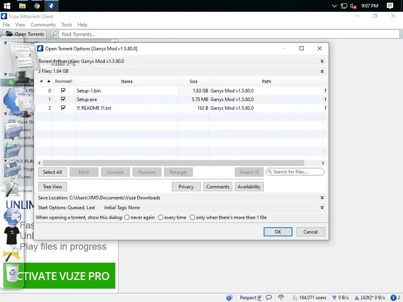The height and width of the screenshot is (302, 403).
Task: Click the Select All button
Action: (x=52, y=172)
